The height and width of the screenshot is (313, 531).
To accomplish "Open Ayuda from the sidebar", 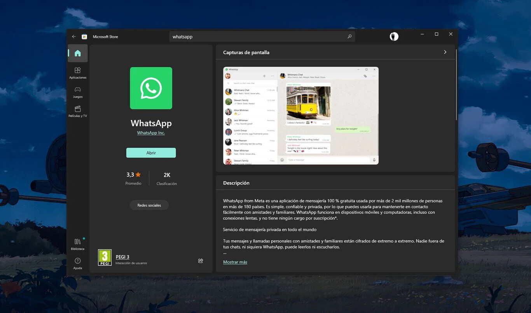I will 77,263.
